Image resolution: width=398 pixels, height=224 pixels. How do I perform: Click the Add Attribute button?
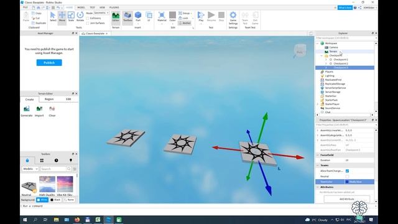(347, 199)
